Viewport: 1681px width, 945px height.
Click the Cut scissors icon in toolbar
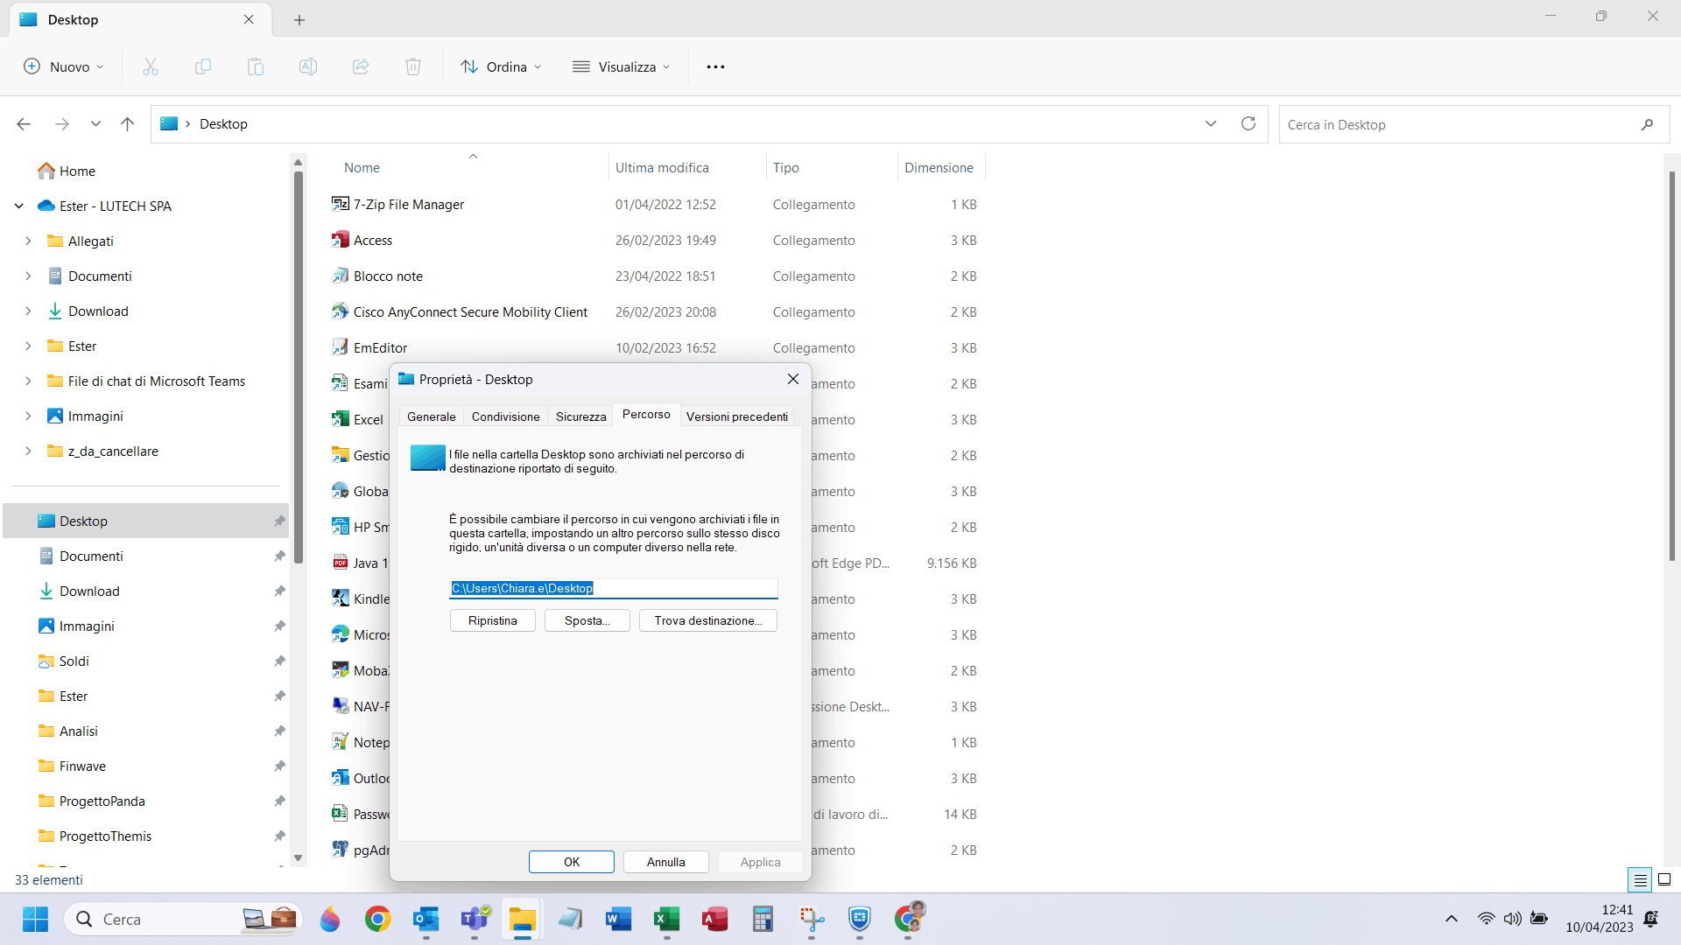coord(151,66)
